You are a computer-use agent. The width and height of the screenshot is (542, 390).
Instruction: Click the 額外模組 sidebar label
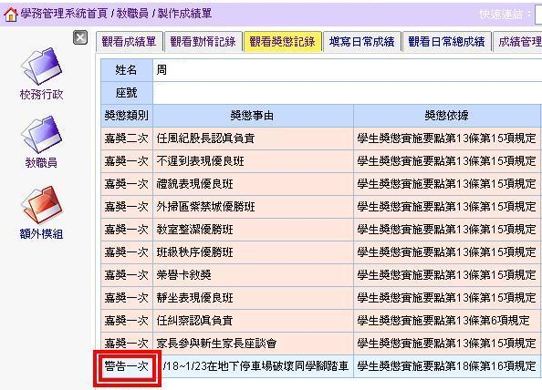41,234
